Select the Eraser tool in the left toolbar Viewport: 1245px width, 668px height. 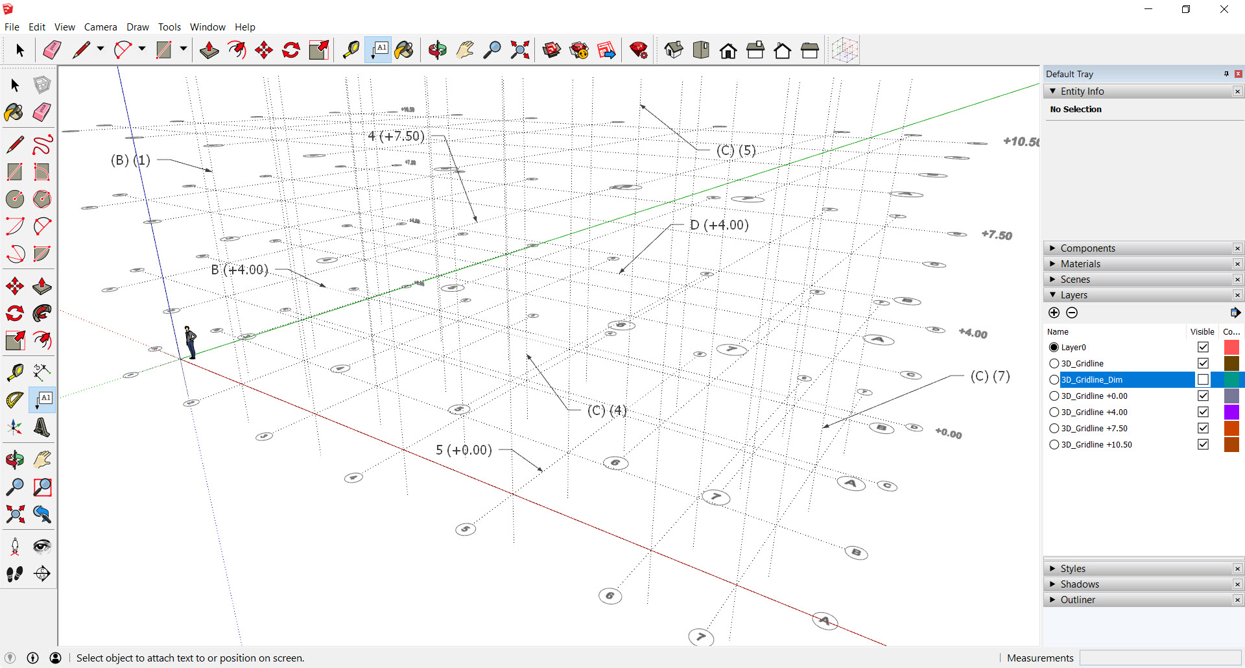tap(41, 113)
